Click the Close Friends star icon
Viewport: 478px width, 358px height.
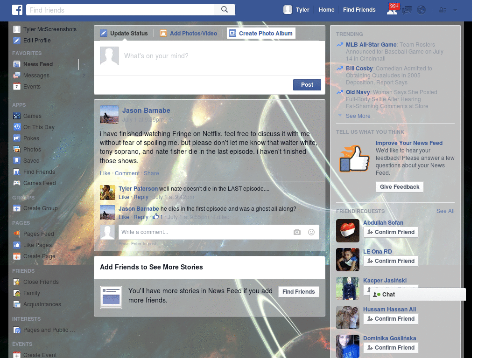(x=17, y=282)
